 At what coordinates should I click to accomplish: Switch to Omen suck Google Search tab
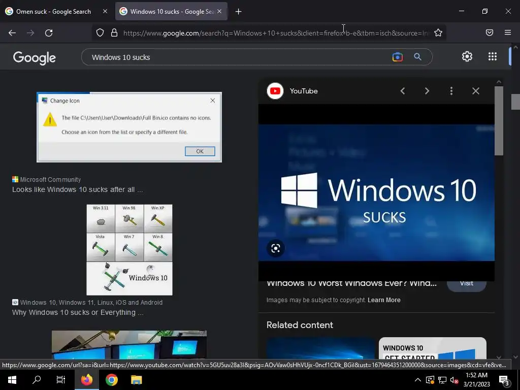tap(53, 12)
